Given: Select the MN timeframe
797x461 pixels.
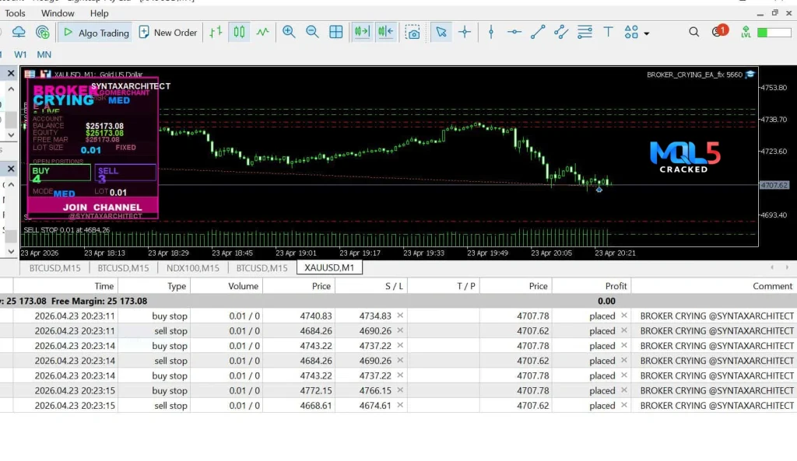Looking at the screenshot, I should click(x=44, y=54).
